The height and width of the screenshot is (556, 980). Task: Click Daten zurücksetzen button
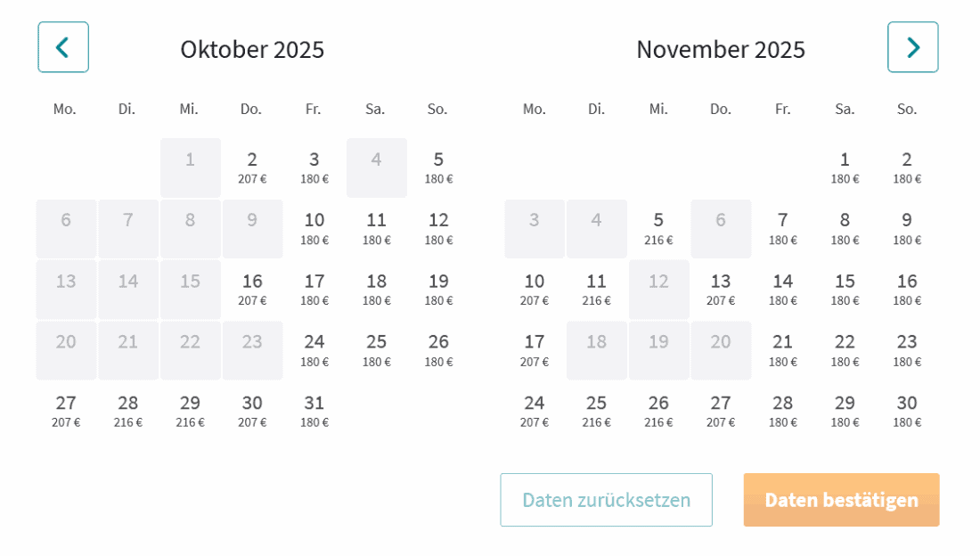pyautogui.click(x=606, y=500)
